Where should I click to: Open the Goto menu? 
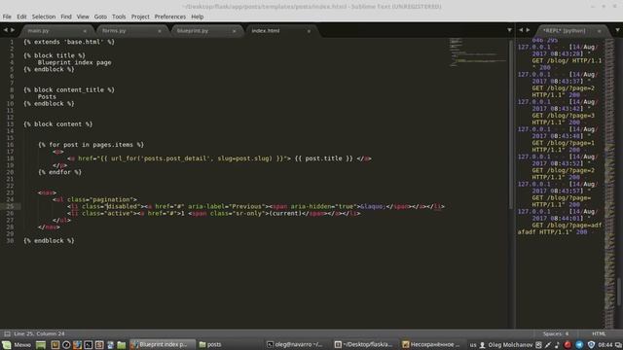(100, 17)
